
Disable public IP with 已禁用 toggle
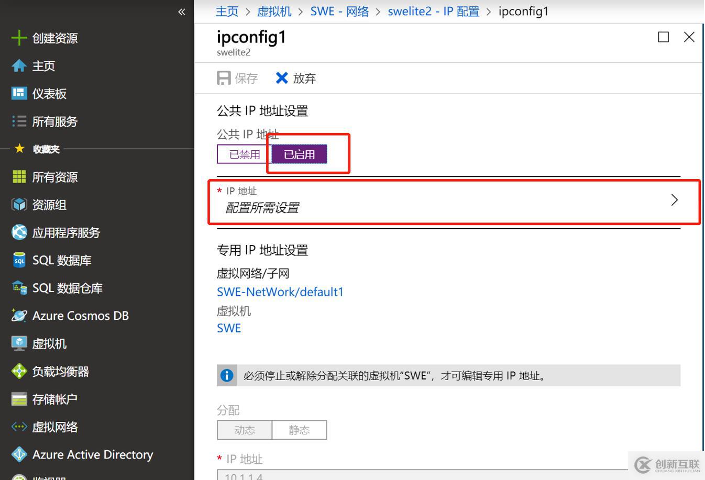[x=241, y=154]
